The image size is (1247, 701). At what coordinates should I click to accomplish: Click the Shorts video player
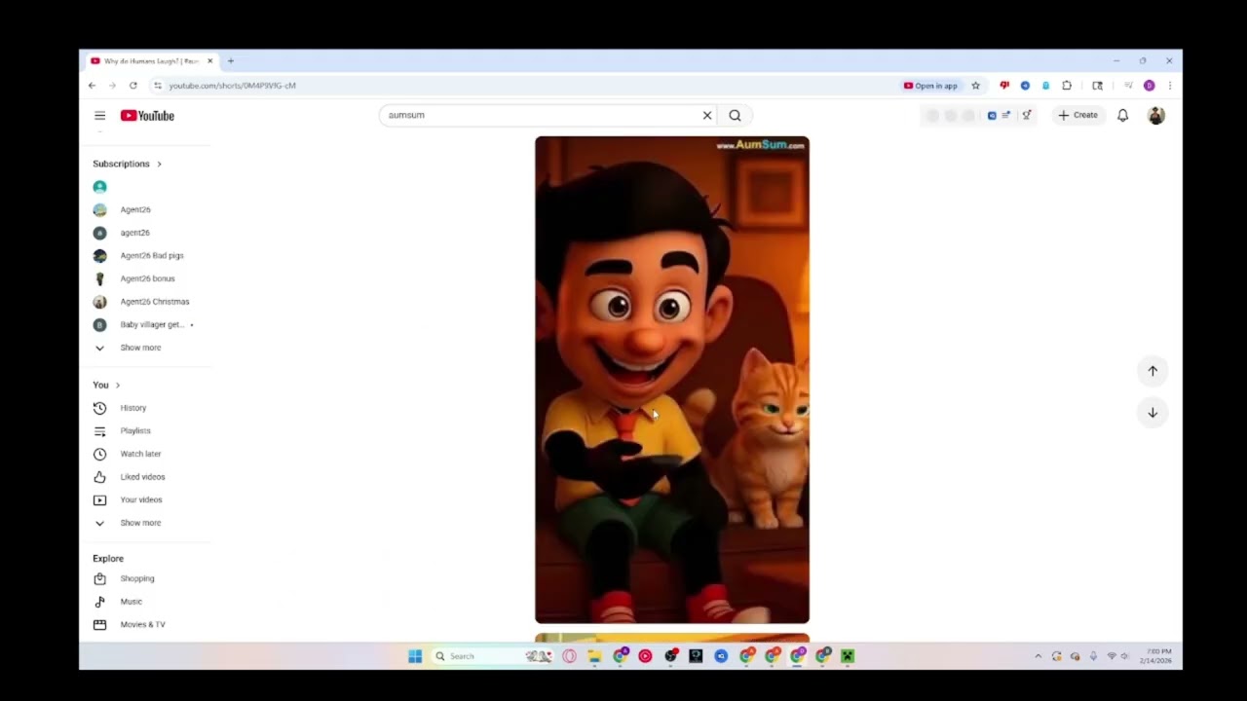[x=672, y=380]
